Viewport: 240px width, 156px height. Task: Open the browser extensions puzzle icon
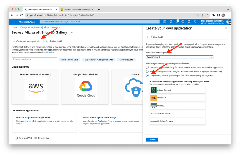click(214, 15)
